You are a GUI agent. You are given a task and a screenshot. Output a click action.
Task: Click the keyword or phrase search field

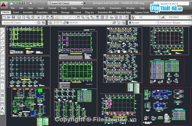click(x=171, y=4)
